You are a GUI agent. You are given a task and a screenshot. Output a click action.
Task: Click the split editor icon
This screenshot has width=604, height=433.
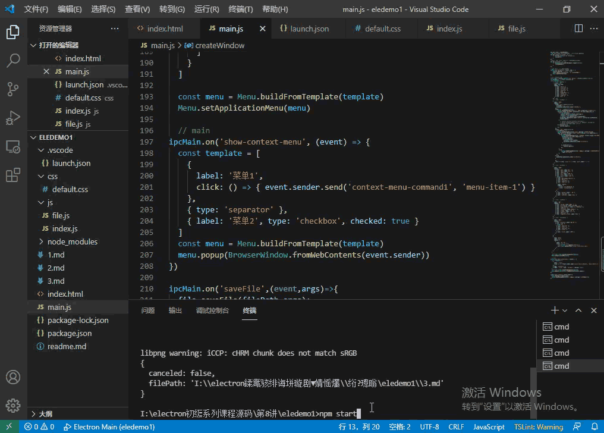tap(578, 29)
